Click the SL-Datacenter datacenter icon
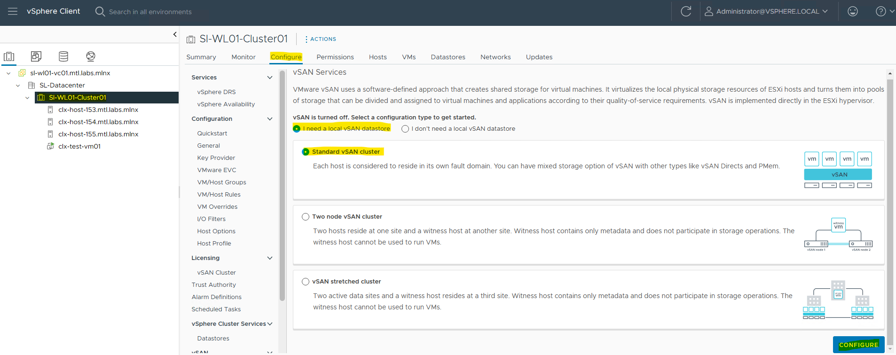This screenshot has height=355, width=896. [x=31, y=85]
